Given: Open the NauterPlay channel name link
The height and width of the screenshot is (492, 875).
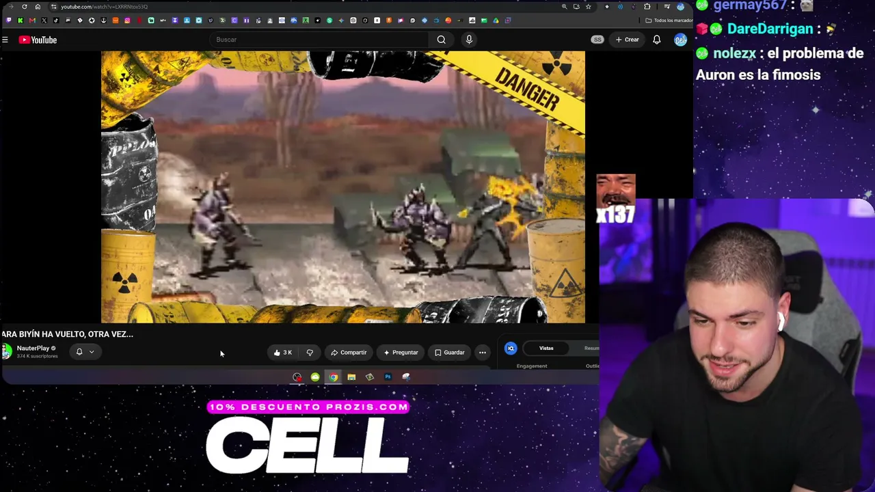Looking at the screenshot, I should [x=33, y=348].
